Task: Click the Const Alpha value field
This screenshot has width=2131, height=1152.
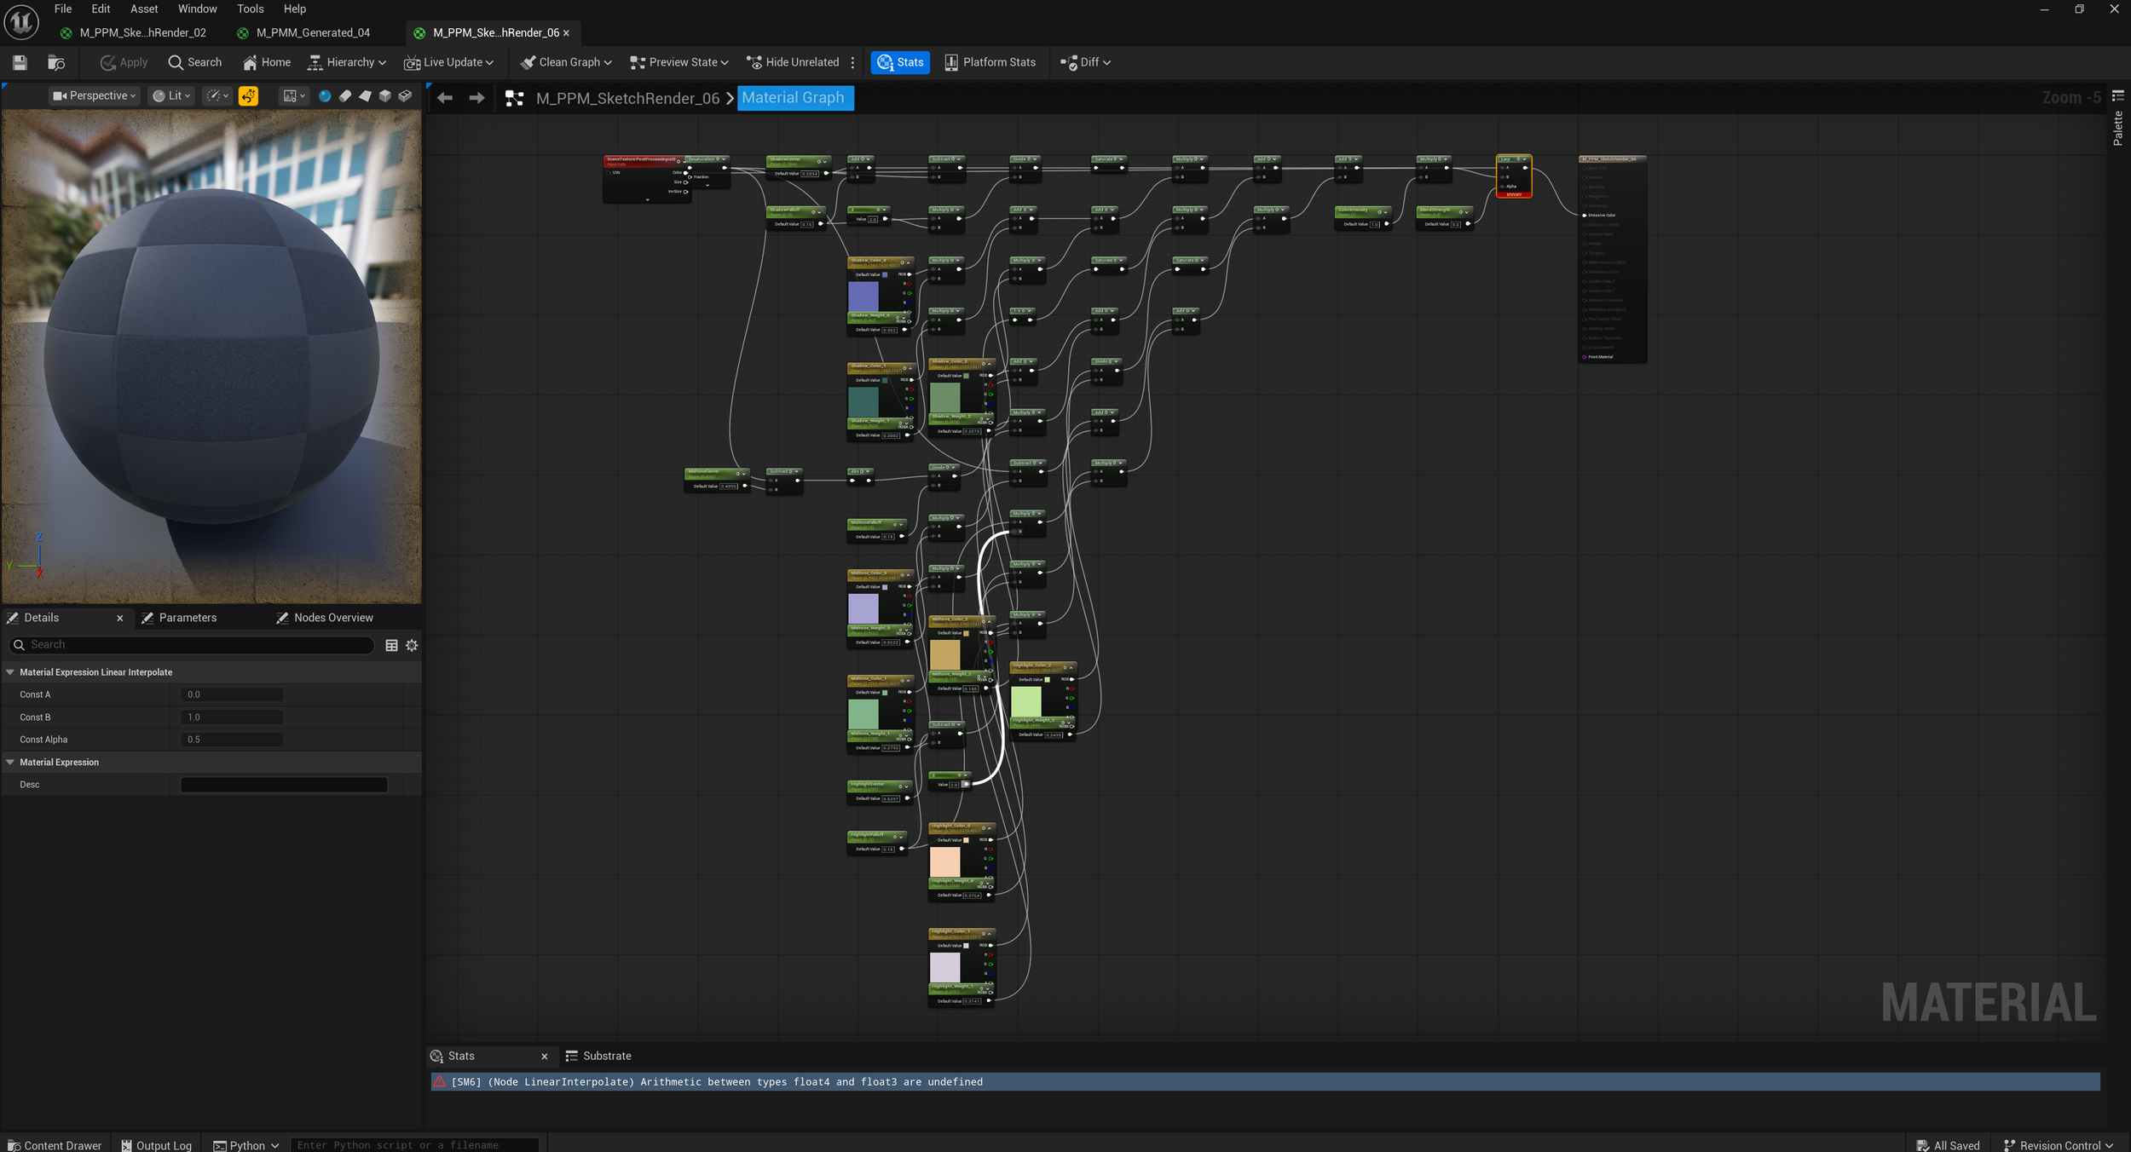Action: (x=232, y=740)
